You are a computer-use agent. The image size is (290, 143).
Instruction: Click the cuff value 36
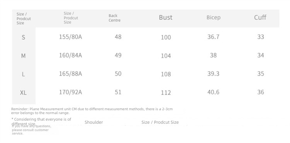point(261,92)
